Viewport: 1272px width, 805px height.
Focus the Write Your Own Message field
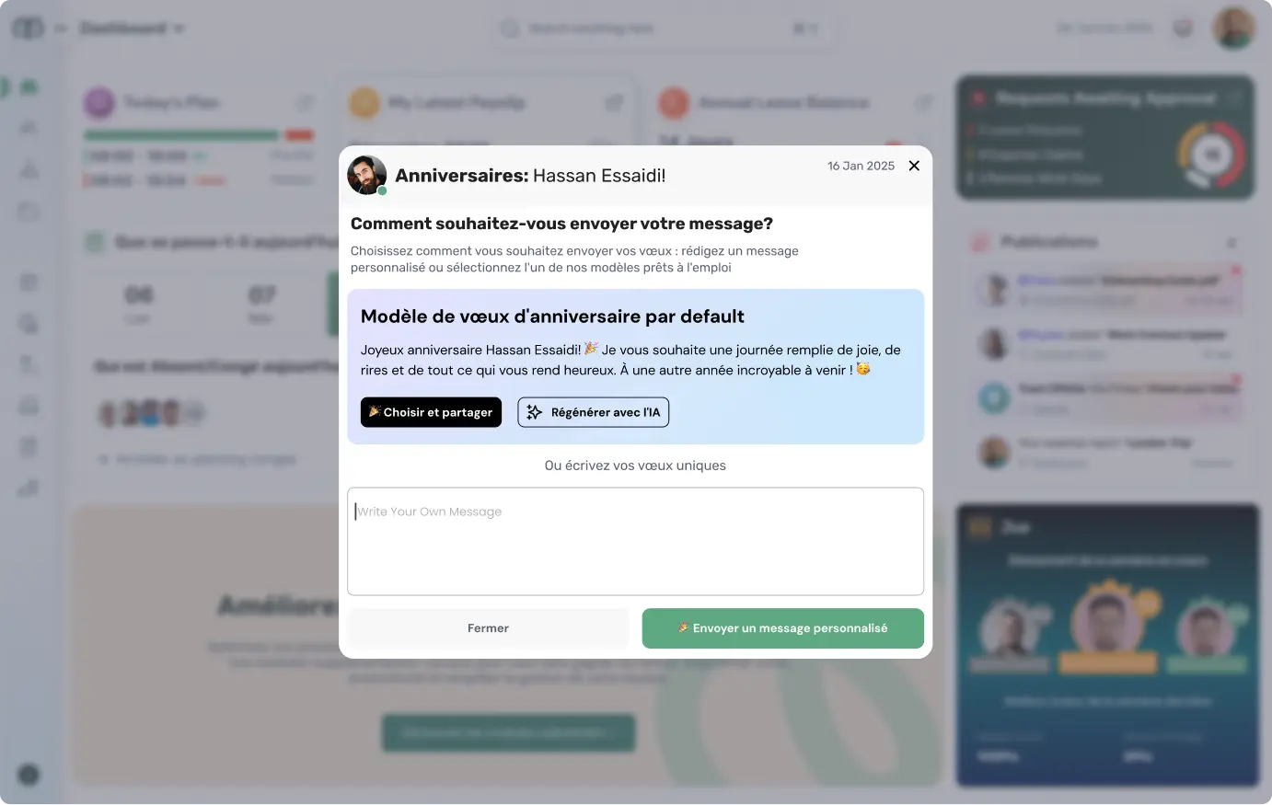pos(635,541)
